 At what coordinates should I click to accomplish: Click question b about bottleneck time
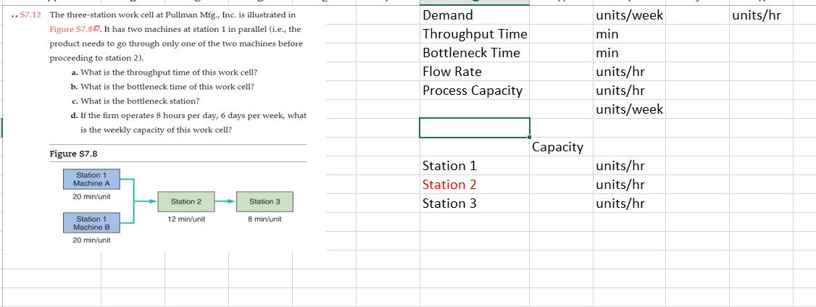[x=163, y=86]
